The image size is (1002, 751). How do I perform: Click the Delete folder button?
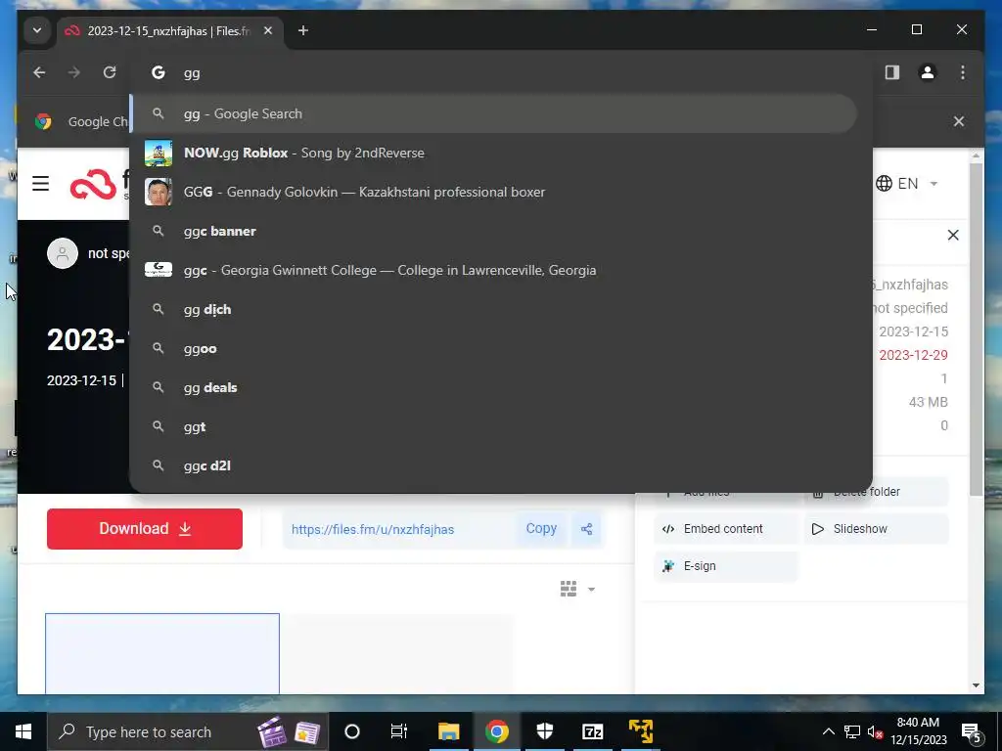(x=876, y=493)
